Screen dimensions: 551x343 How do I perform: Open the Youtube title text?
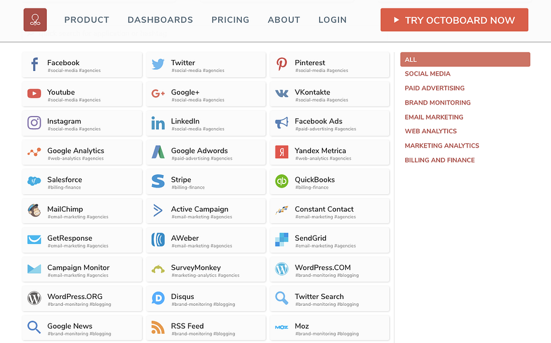coord(61,92)
